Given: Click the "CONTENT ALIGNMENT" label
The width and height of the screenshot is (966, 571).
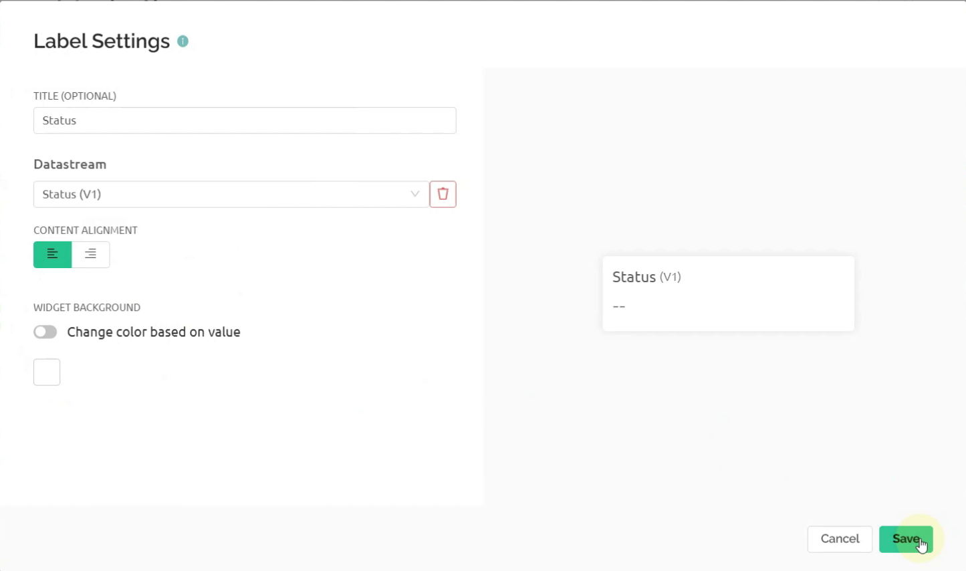Looking at the screenshot, I should [86, 230].
